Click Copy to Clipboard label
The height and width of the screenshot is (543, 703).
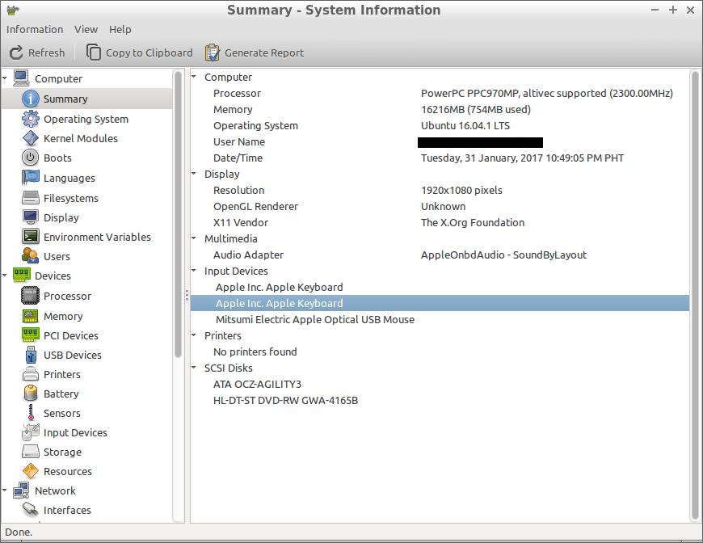tap(149, 53)
